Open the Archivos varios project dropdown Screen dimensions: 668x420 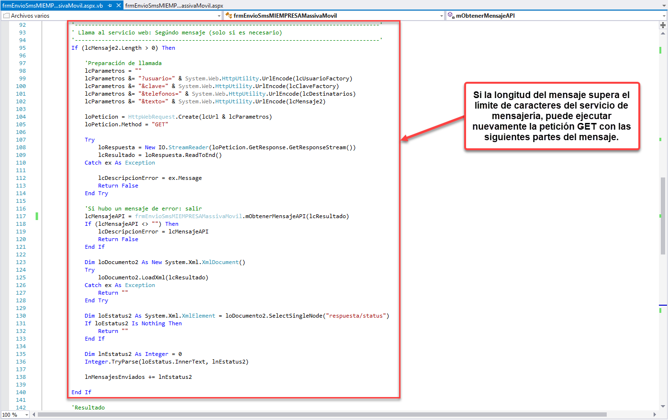pos(219,16)
